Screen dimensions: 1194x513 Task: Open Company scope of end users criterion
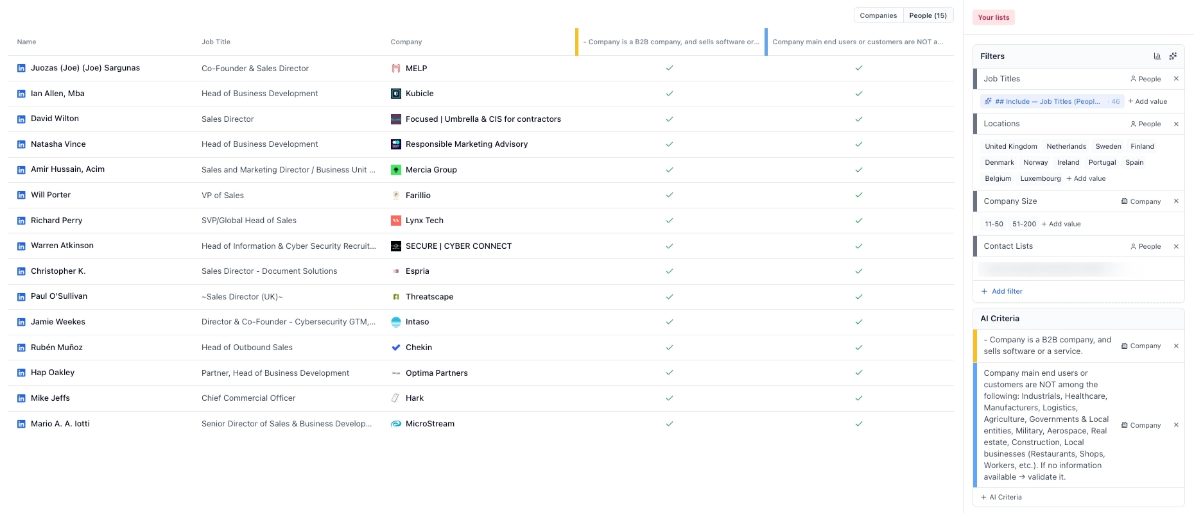[1141, 425]
